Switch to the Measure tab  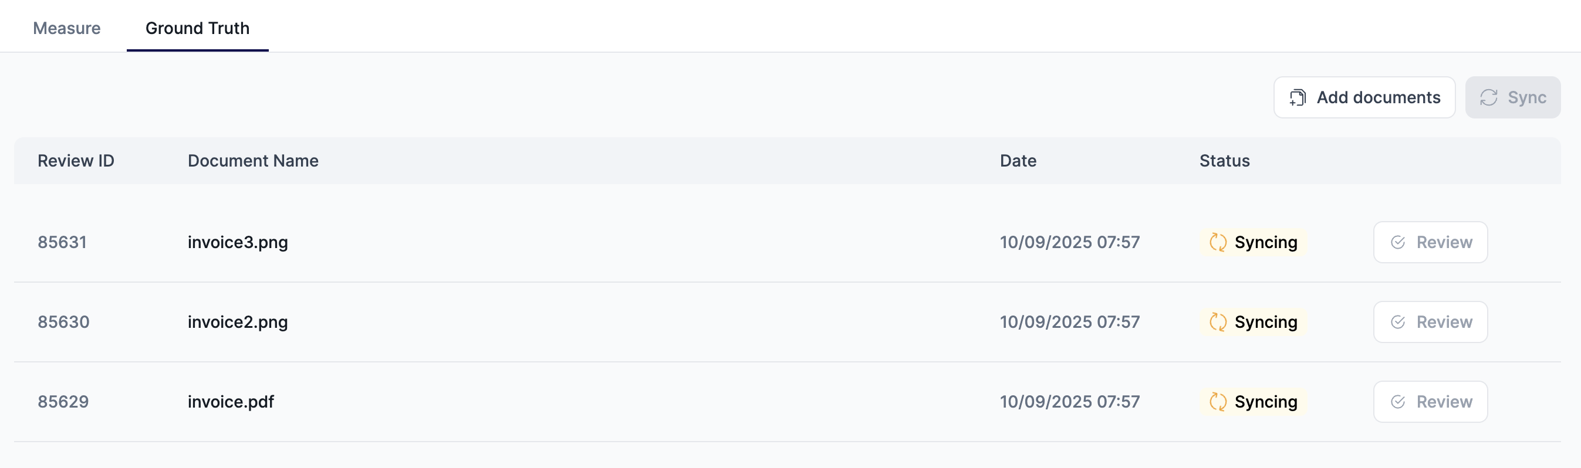pyautogui.click(x=67, y=28)
